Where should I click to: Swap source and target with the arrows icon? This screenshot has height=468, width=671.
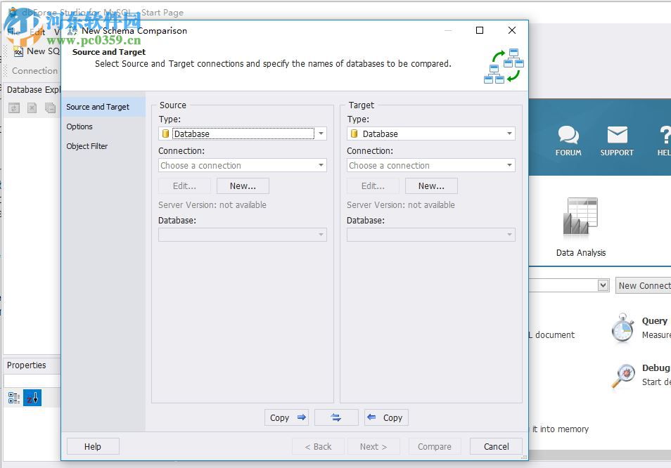(336, 417)
